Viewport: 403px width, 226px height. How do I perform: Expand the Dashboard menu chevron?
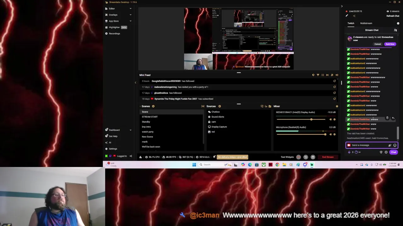[130, 130]
